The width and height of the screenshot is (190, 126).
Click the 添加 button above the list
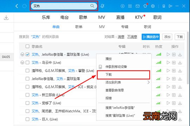tap(167, 37)
